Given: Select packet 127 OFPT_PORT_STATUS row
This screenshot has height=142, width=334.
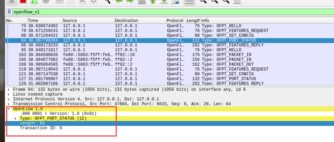Looking at the screenshot, I should [x=169, y=79].
